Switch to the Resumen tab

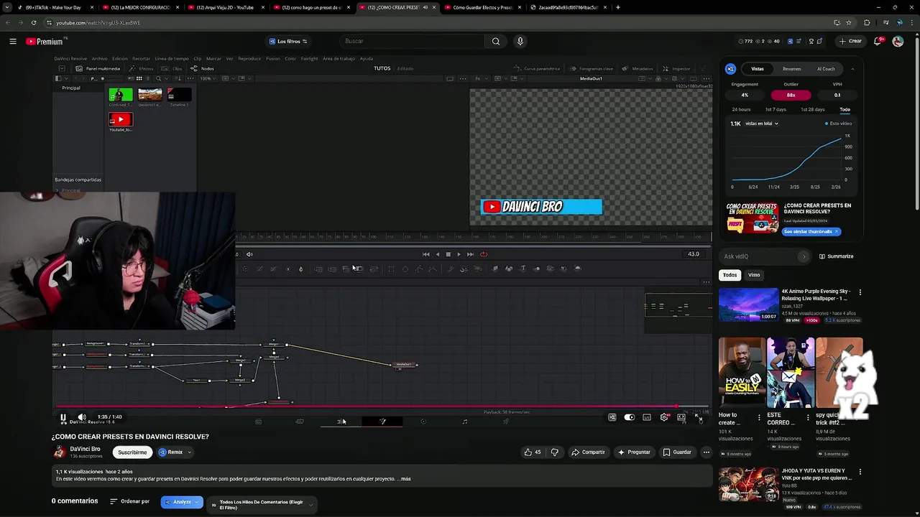pyautogui.click(x=791, y=69)
